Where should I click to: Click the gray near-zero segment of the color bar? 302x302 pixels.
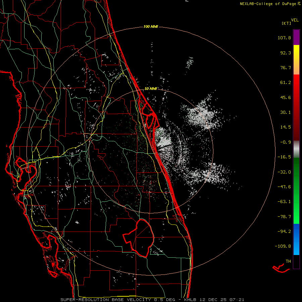pos(296,149)
